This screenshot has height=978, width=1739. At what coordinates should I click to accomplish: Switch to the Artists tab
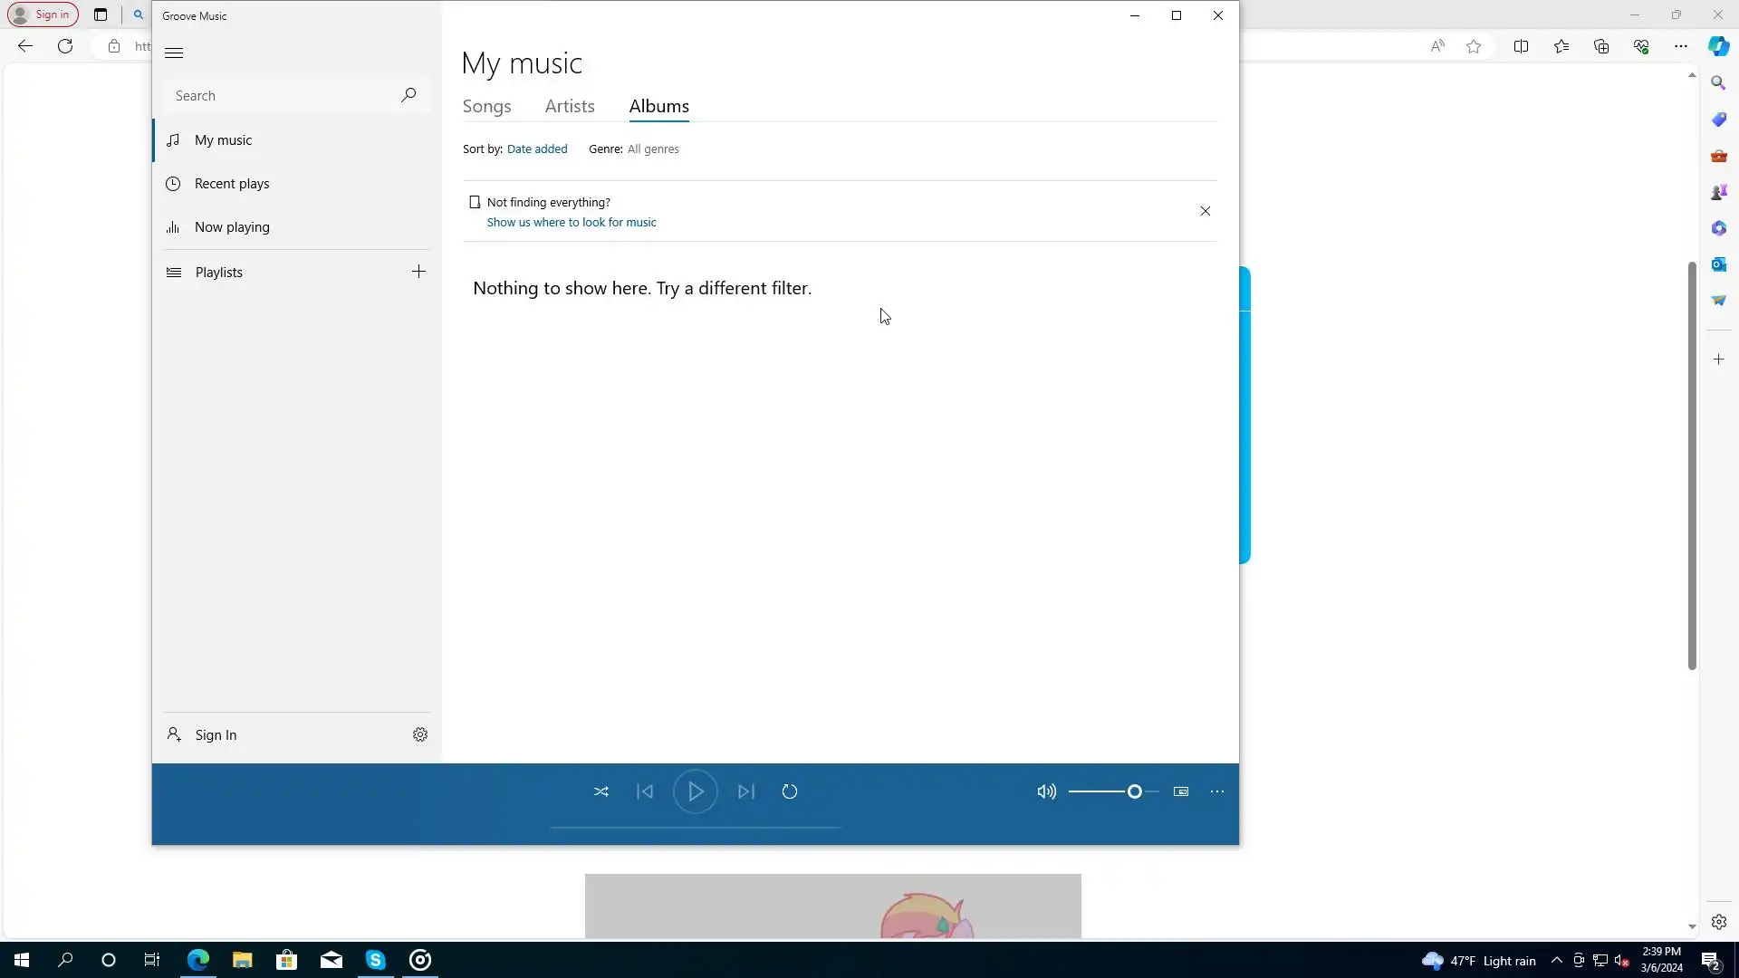pos(570,106)
